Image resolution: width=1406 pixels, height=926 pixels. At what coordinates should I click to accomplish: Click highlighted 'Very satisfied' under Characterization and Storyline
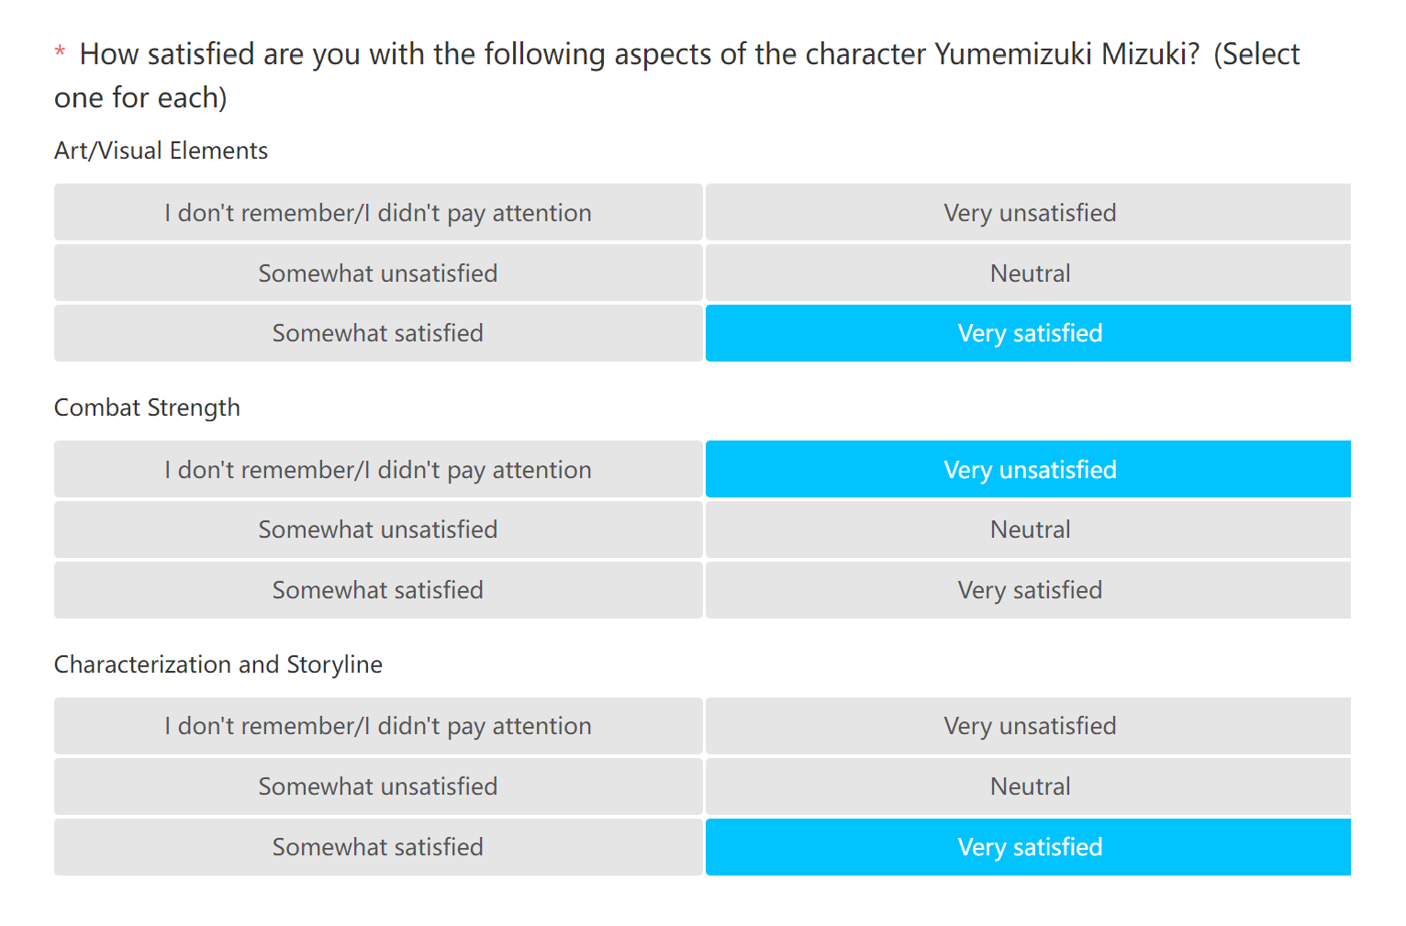(x=1029, y=847)
